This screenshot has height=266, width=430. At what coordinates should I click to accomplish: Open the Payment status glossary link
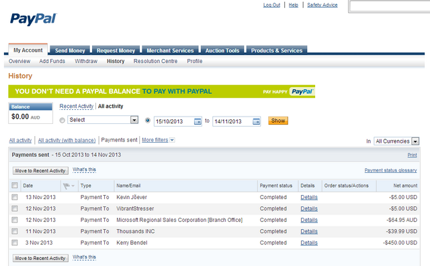pyautogui.click(x=390, y=170)
